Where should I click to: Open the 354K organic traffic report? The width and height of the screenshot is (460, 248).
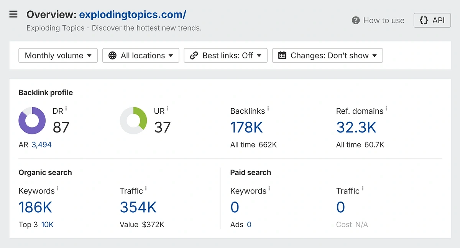[138, 207]
